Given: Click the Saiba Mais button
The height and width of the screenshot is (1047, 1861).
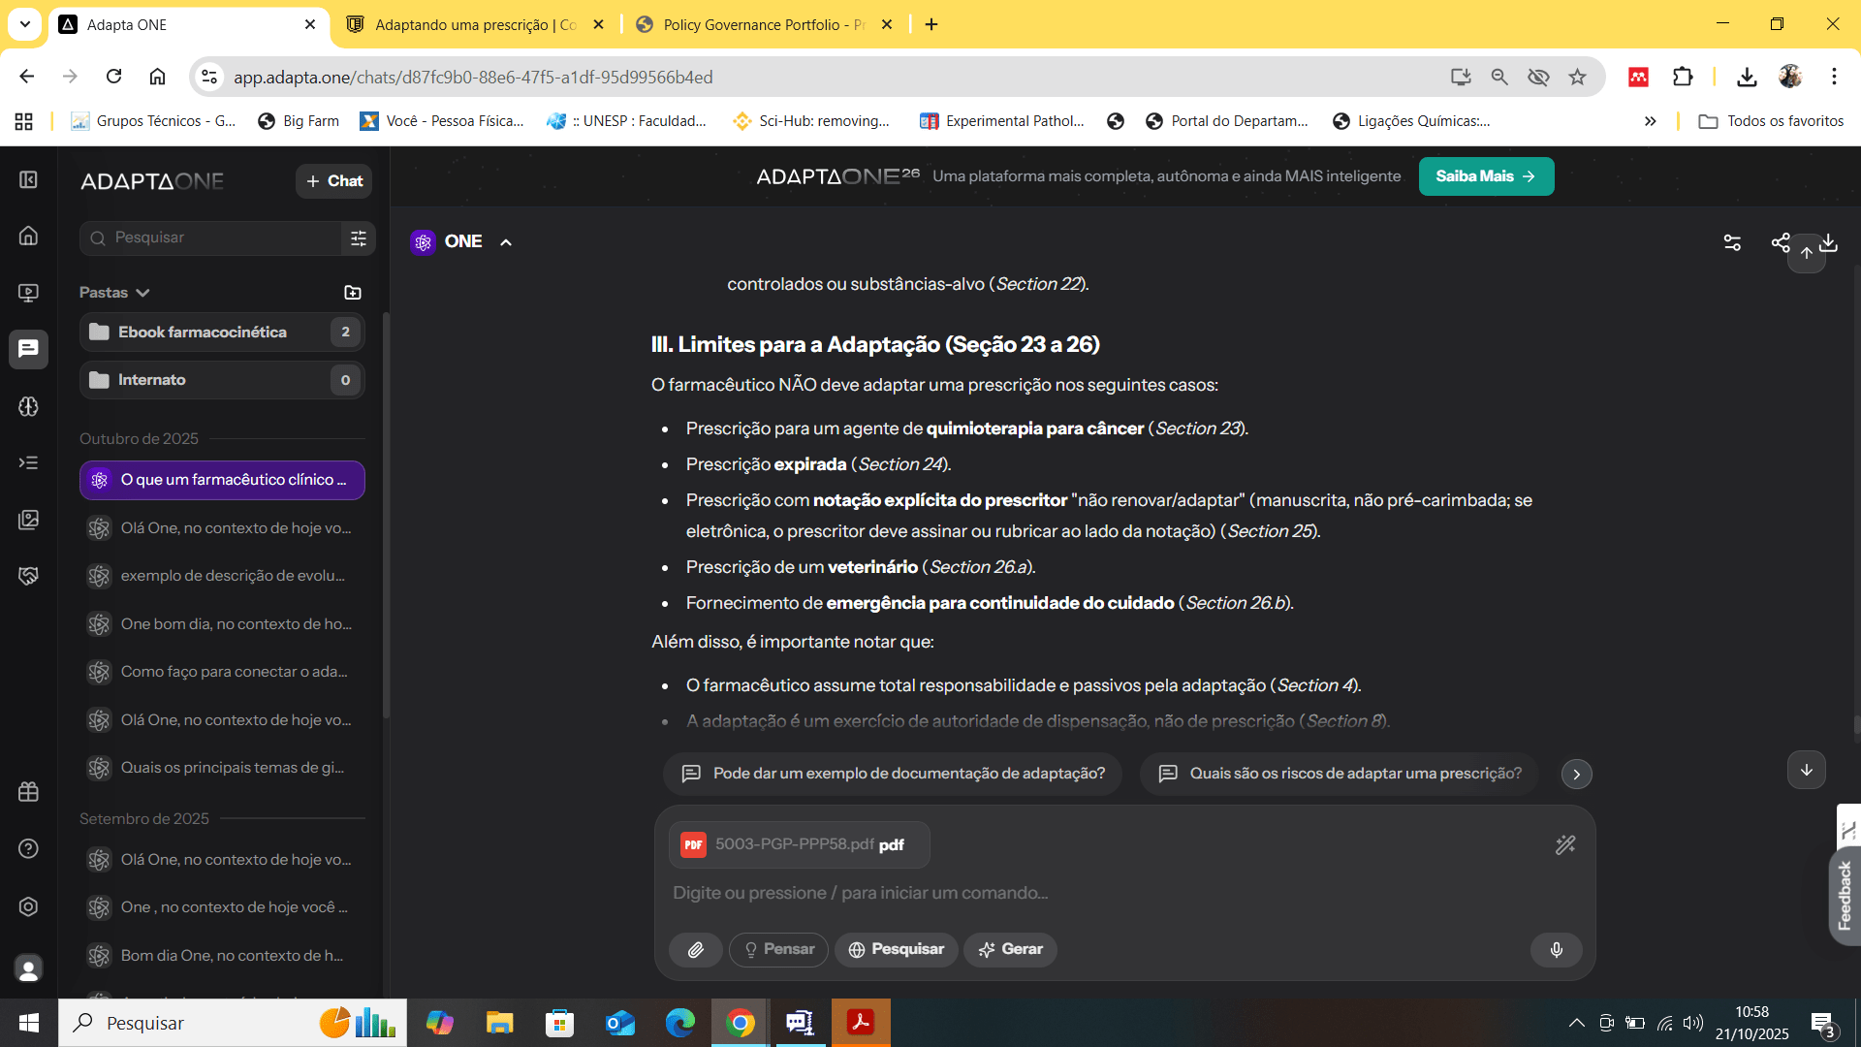Looking at the screenshot, I should pos(1485,176).
